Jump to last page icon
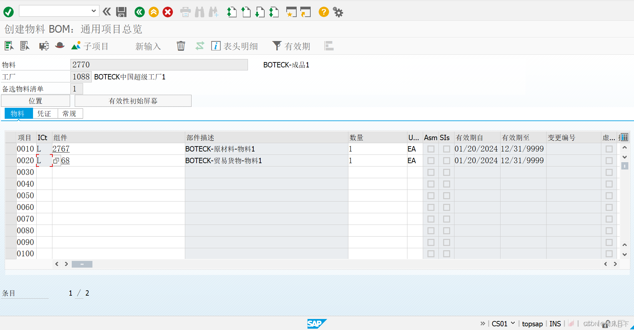Screen dimensions: 634x330 [x=274, y=12]
